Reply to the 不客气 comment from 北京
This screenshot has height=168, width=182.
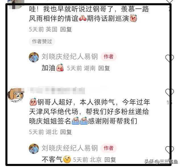[x=110, y=160]
